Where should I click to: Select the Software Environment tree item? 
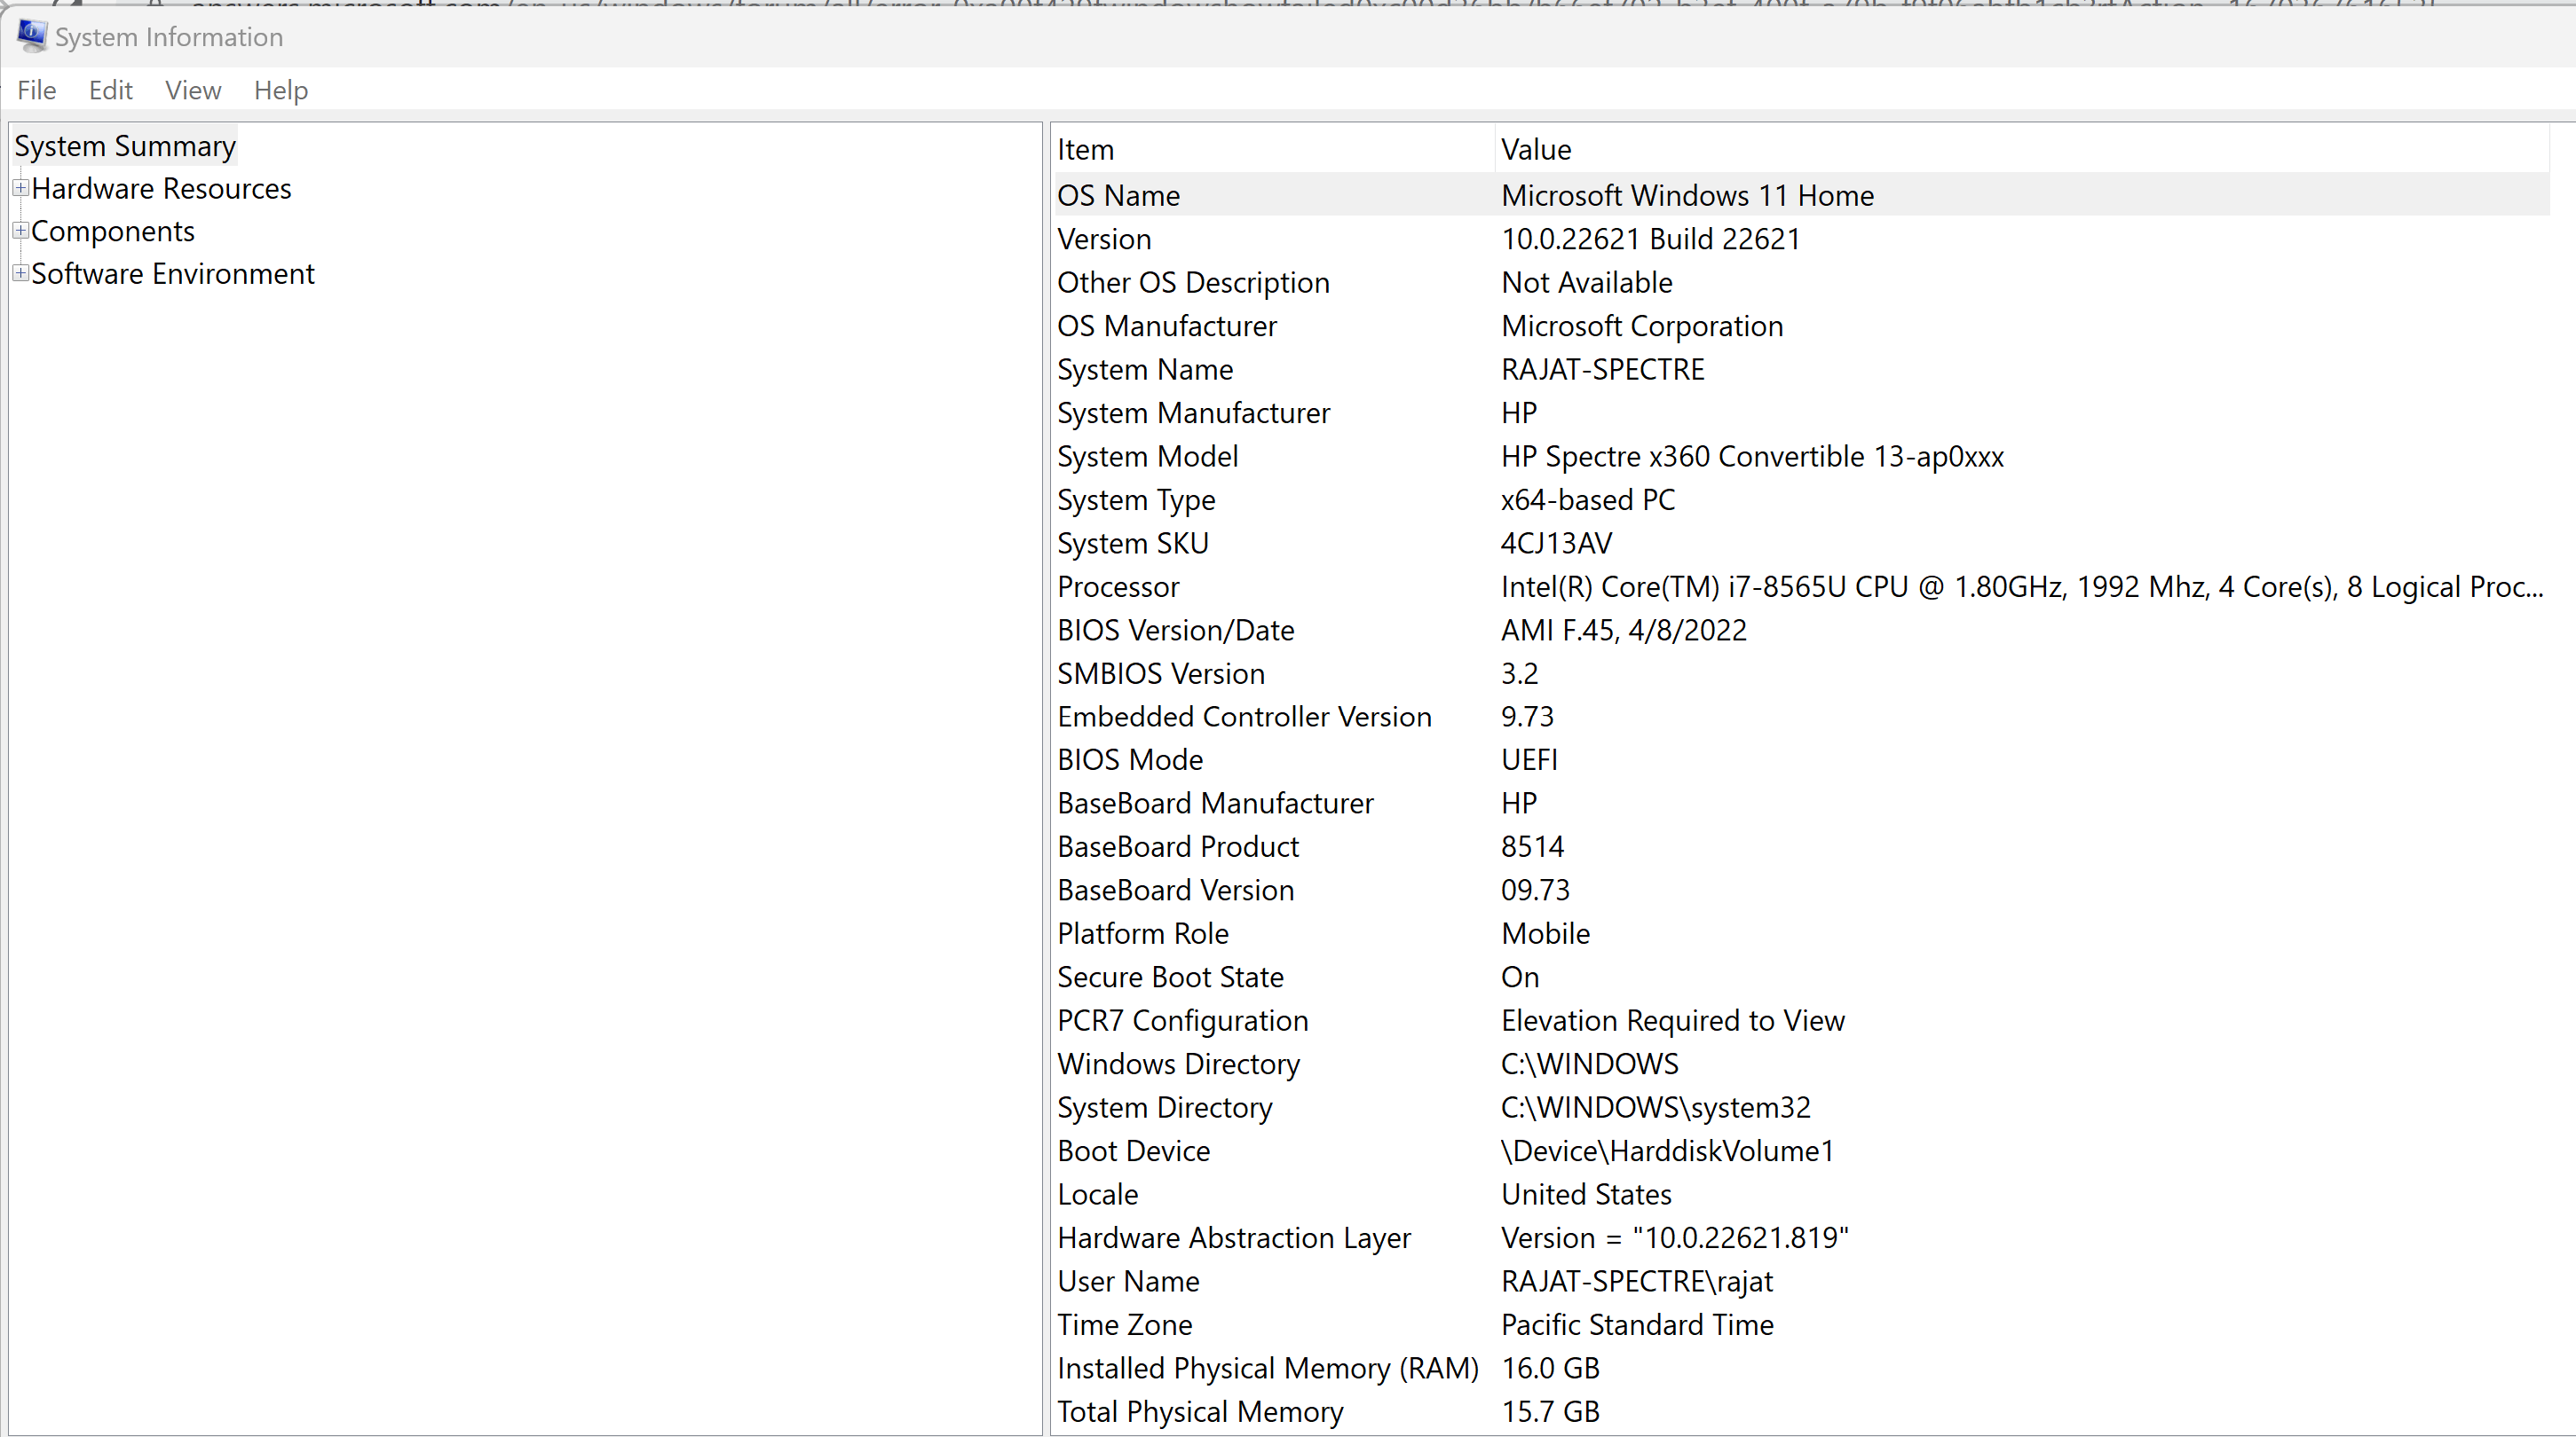[173, 273]
